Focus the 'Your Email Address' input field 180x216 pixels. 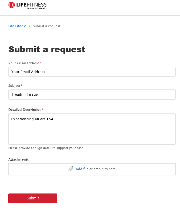point(92,72)
